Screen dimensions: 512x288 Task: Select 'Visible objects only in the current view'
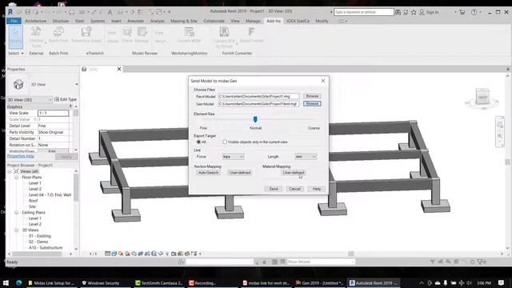pos(225,142)
